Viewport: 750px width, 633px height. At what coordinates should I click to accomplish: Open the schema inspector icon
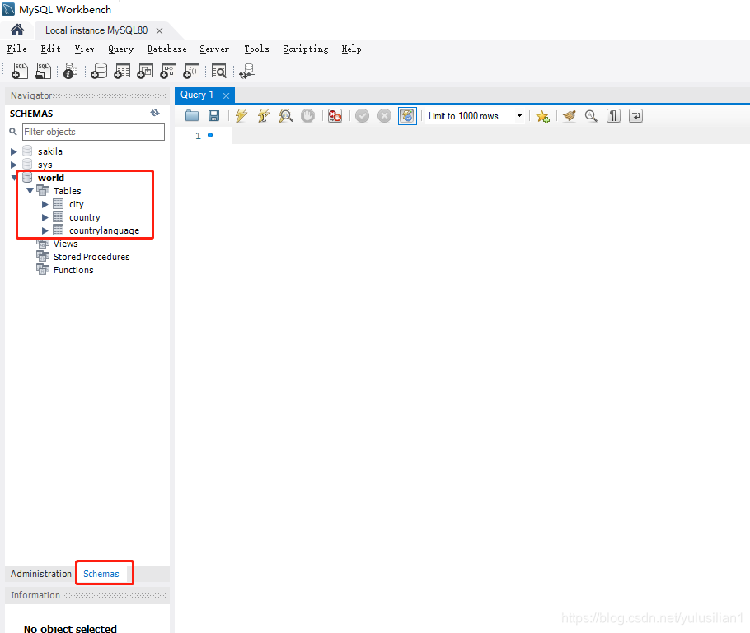[70, 71]
